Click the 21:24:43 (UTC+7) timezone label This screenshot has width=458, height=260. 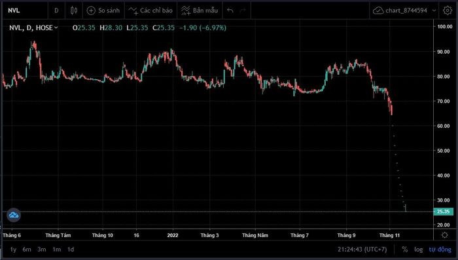362,249
